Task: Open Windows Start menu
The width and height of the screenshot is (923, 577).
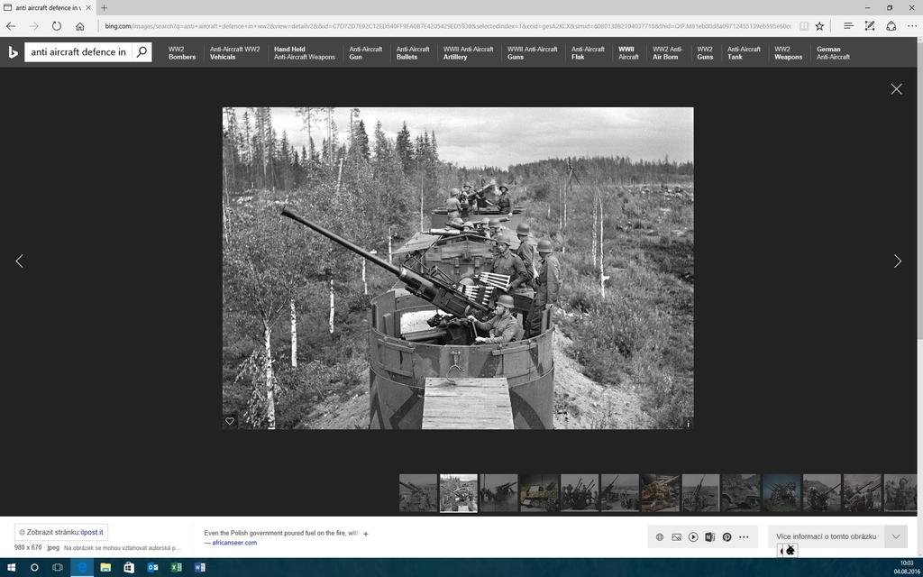Action: pyautogui.click(x=11, y=568)
